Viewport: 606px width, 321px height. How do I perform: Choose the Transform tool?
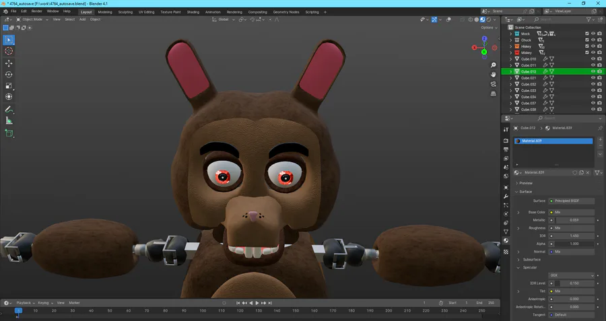point(9,97)
